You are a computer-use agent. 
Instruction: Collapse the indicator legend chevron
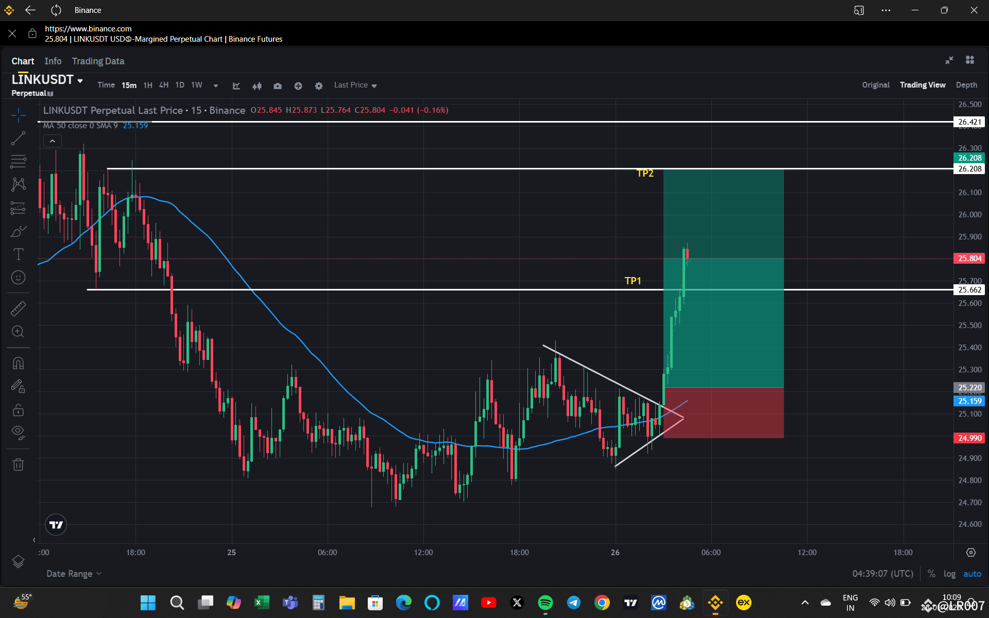(x=53, y=141)
